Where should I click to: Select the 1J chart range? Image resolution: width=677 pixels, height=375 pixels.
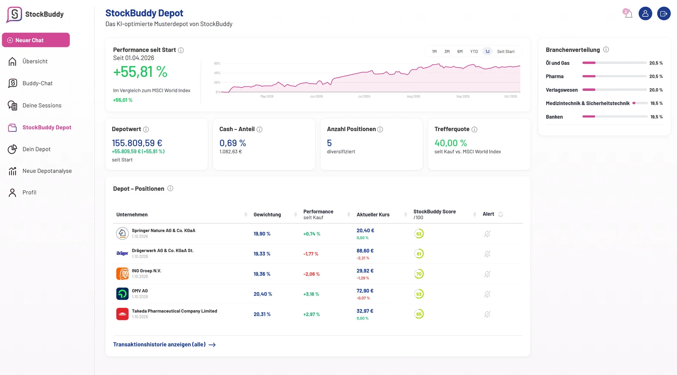[x=487, y=52]
